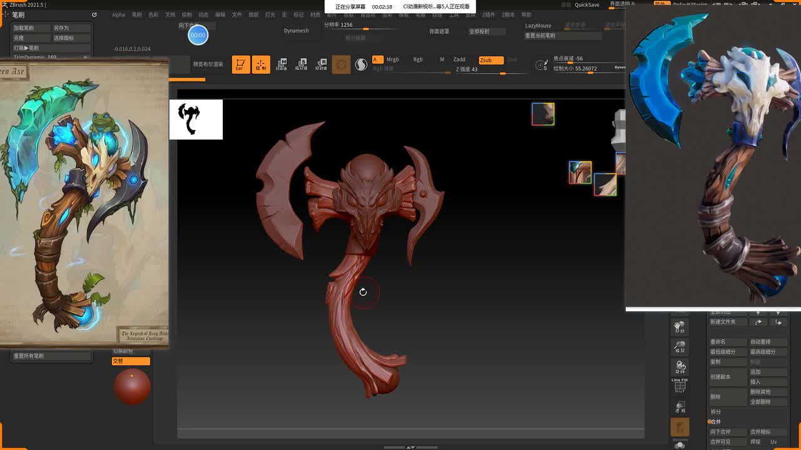Click the brush palette refresh icon

coord(94,14)
